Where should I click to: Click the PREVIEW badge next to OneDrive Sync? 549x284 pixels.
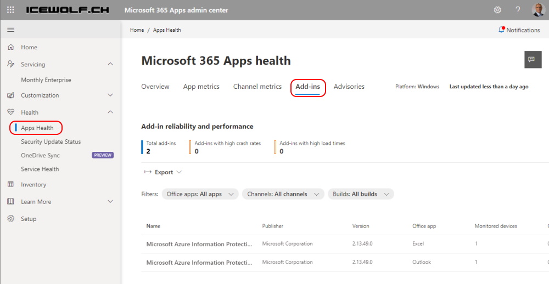point(103,155)
